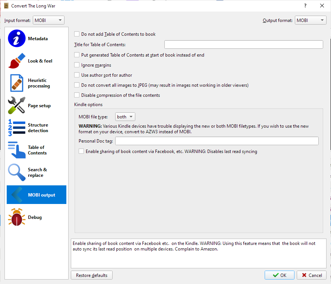Toggle Use author sort for author

[77, 75]
